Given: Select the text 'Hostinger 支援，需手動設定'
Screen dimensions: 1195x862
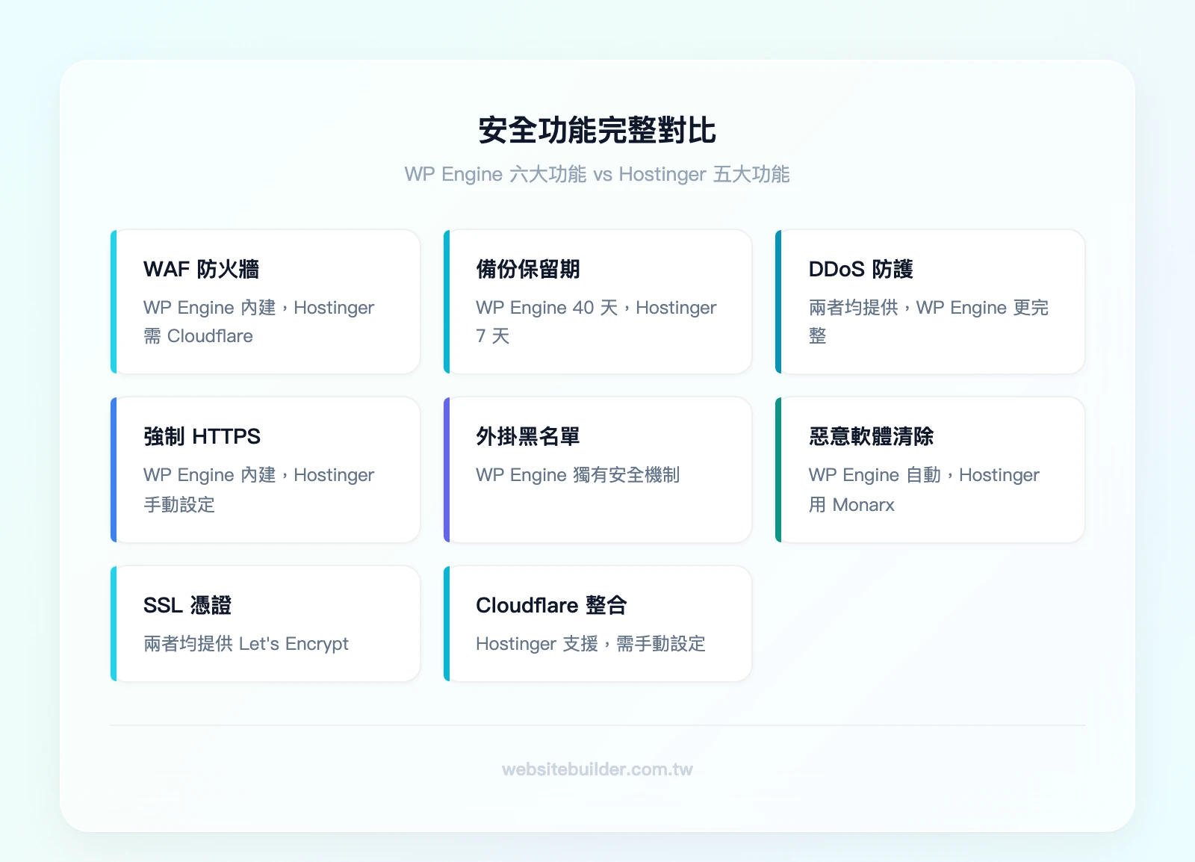Looking at the screenshot, I should point(591,644).
